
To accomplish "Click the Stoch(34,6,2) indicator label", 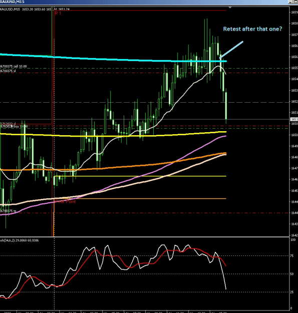I will 20,240.
